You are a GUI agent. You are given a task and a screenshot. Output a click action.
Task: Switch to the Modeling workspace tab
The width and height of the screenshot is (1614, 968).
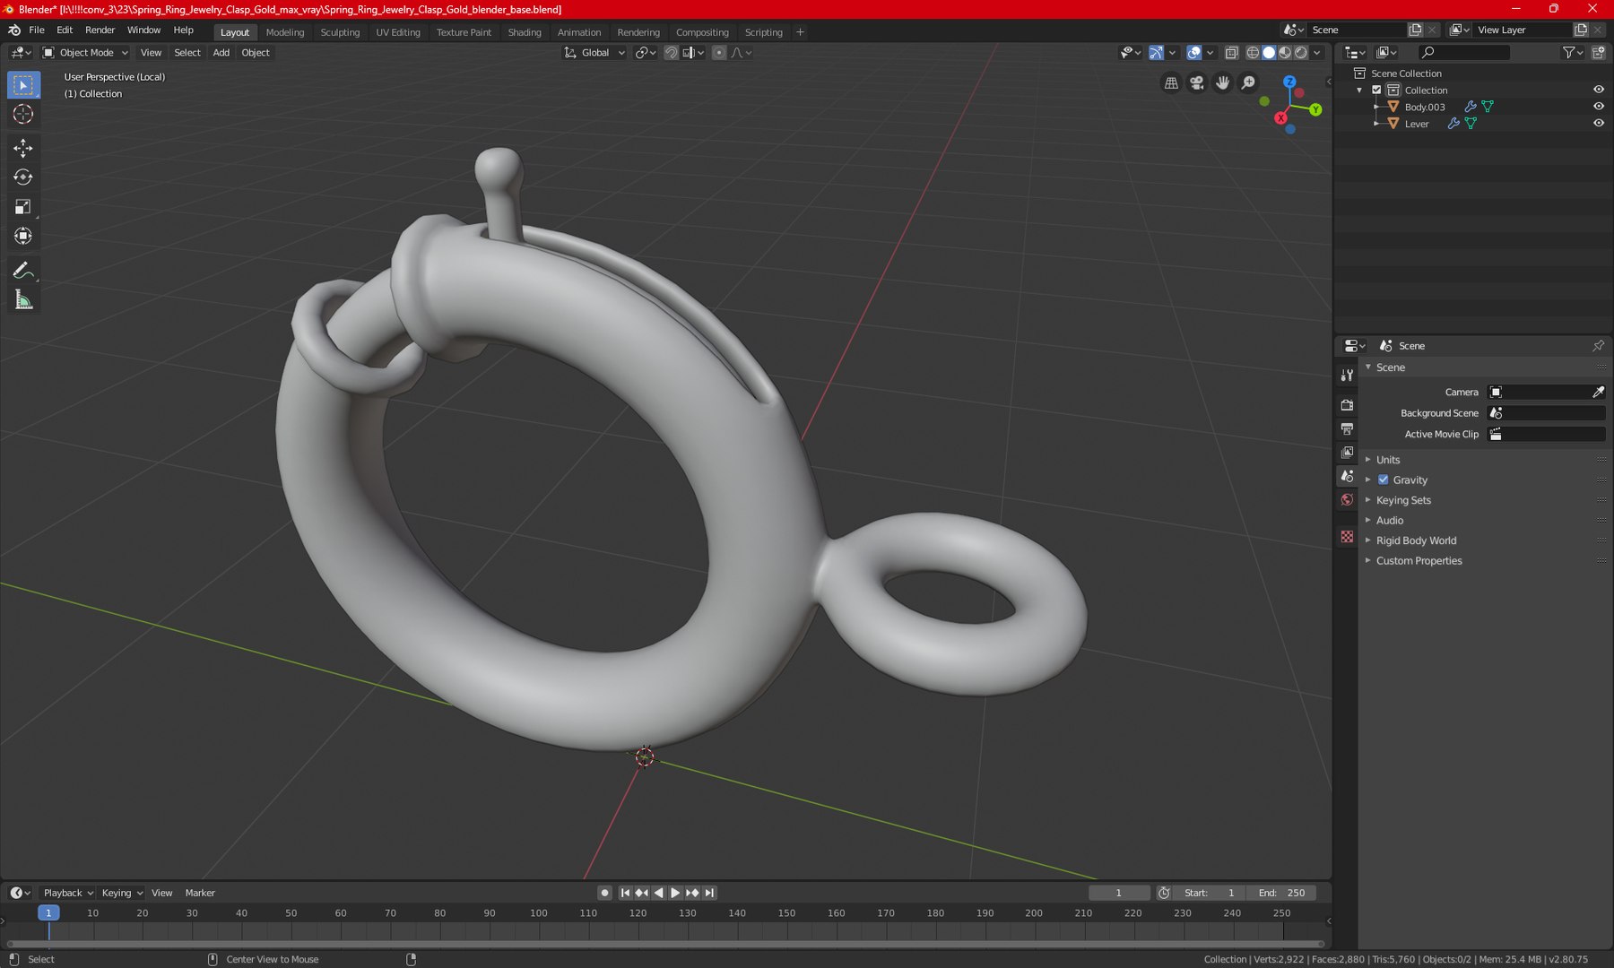(285, 32)
